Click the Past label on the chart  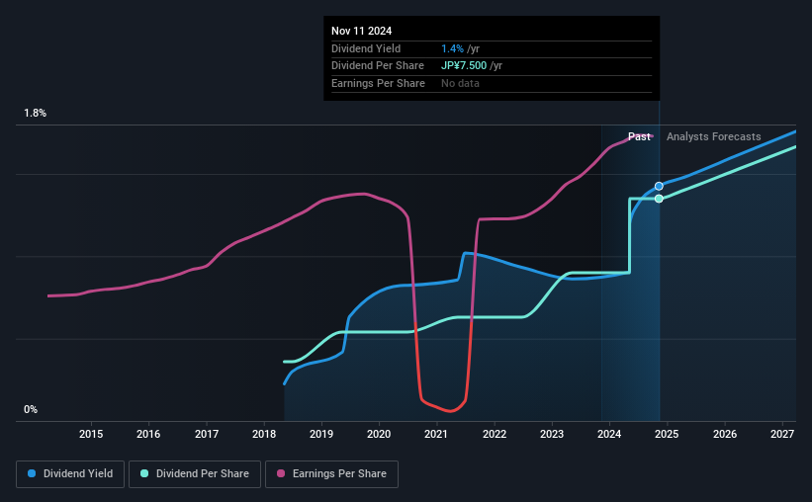point(639,136)
